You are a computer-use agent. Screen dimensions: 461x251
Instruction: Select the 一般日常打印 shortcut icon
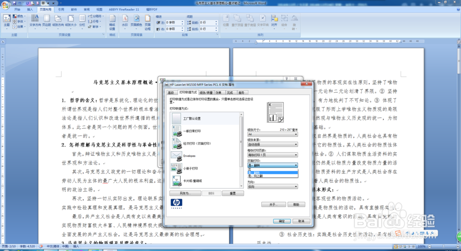click(x=177, y=131)
